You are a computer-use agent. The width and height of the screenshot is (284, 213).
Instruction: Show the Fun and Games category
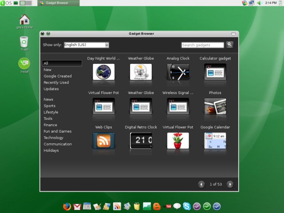pyautogui.click(x=58, y=131)
